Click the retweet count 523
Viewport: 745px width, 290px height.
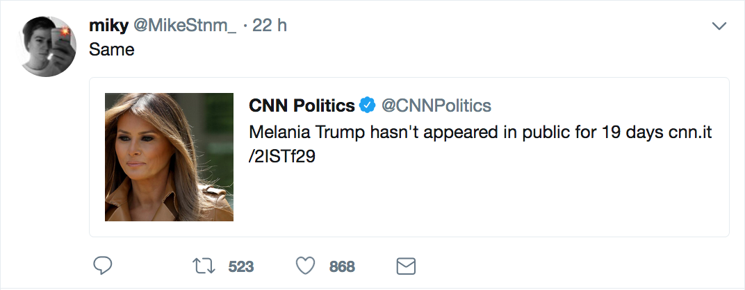pos(241,266)
